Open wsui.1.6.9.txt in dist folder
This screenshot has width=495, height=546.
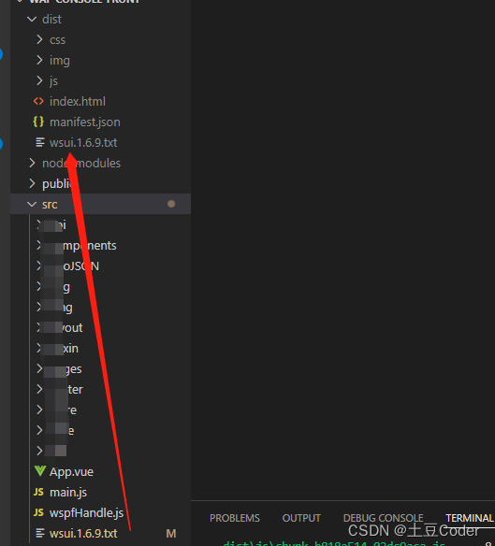coord(83,143)
